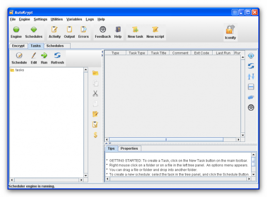
Task: Sort by the Last Run column header
Action: [223, 53]
